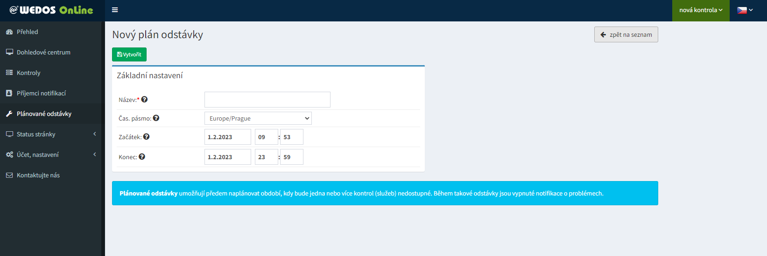This screenshot has height=256, width=767.
Task: Open the nová kontrola dropdown
Action: pyautogui.click(x=701, y=10)
